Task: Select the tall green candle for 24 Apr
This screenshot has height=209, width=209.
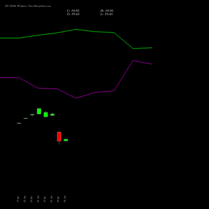Action: (39, 111)
